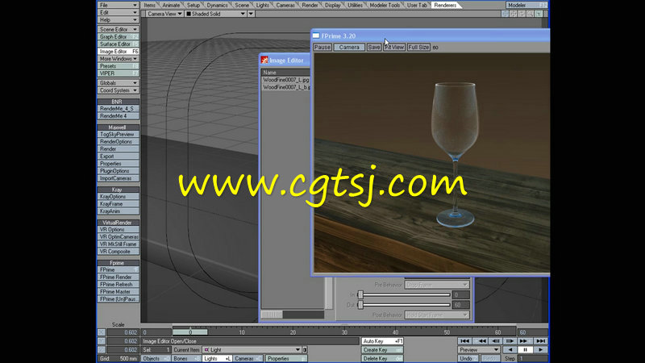Switch to the Render tab
The height and width of the screenshot is (363, 645).
point(310,6)
